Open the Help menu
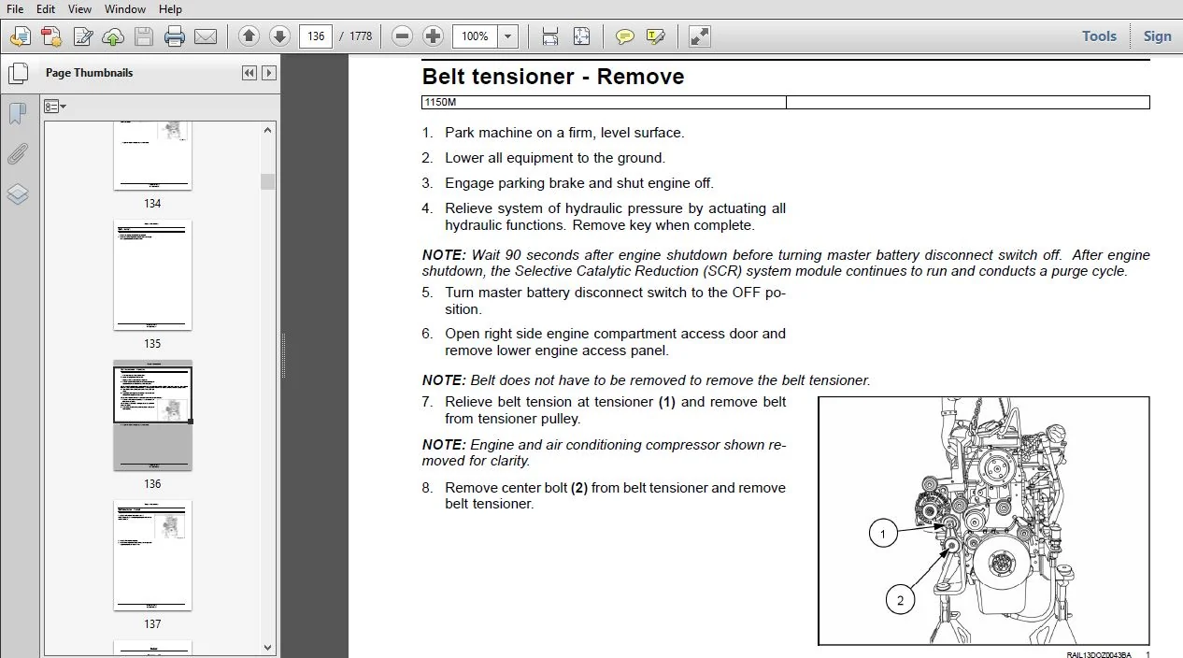The image size is (1183, 658). tap(170, 8)
